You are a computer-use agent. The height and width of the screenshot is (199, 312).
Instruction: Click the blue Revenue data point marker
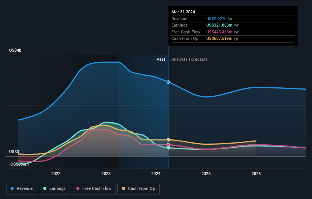(x=168, y=82)
